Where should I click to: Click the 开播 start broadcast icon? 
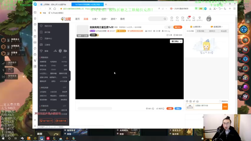183,18
